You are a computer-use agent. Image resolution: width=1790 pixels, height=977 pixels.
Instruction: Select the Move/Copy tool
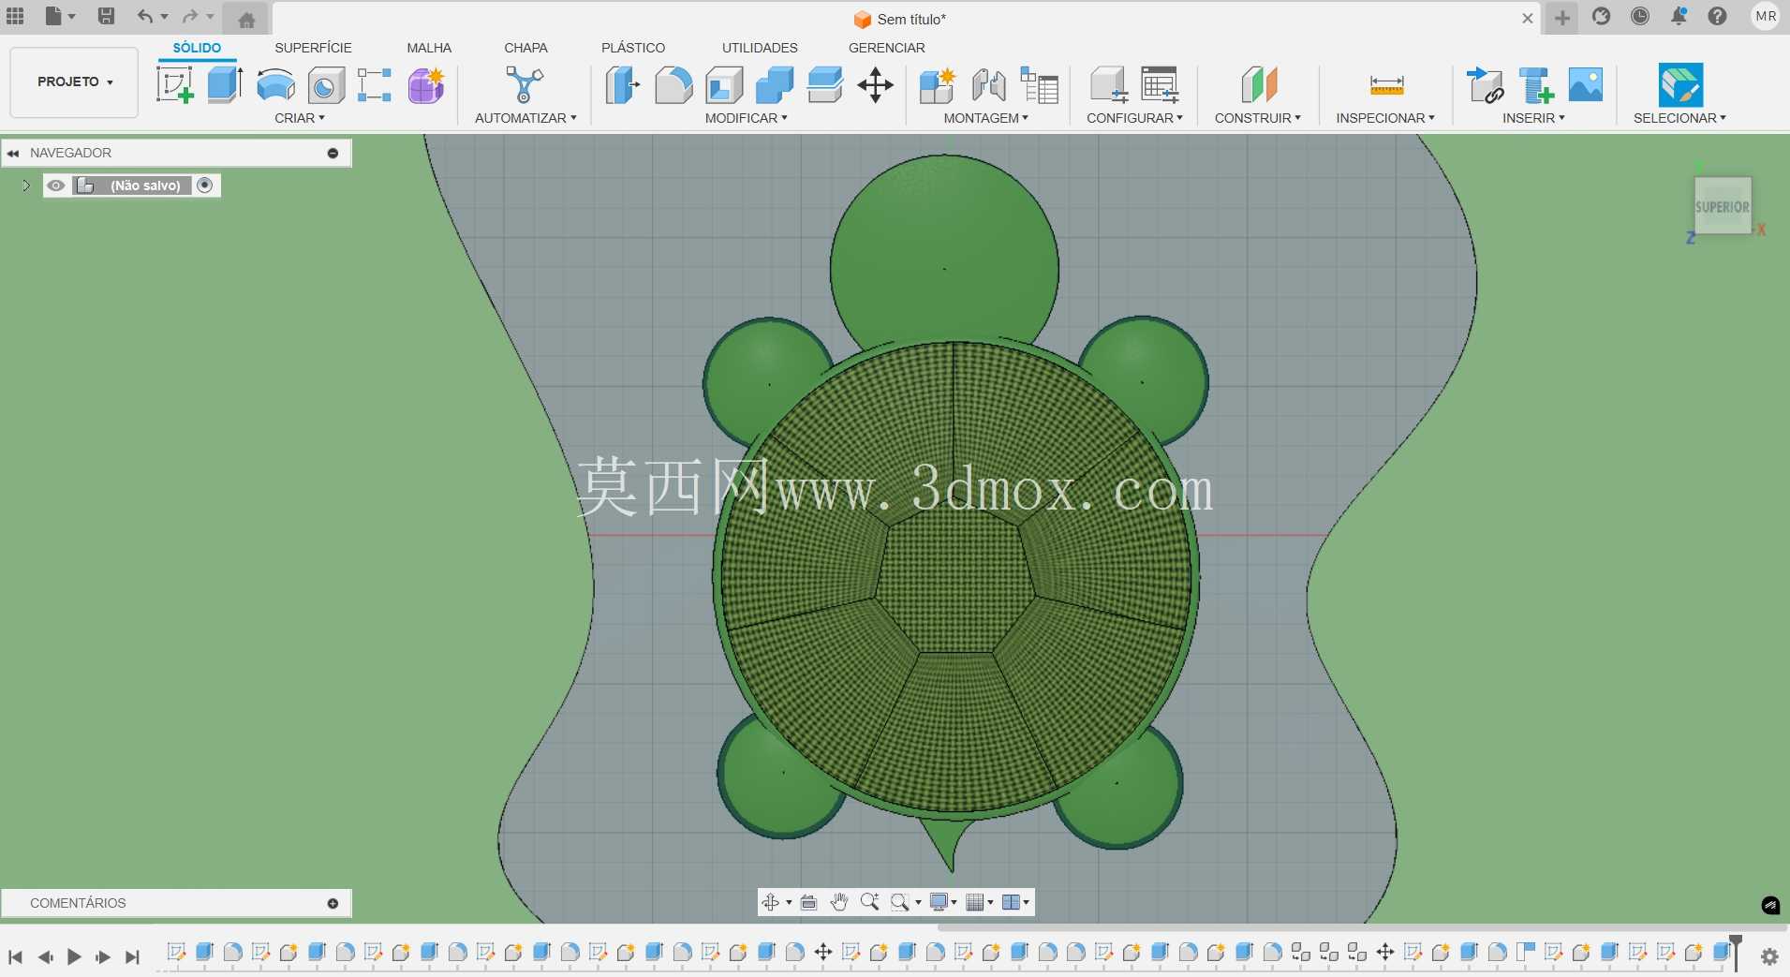pos(875,85)
